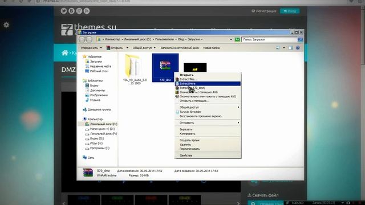Click the RSS feed icon in the site header
Image resolution: width=365 pixels, height=205 pixels.
click(x=87, y=11)
